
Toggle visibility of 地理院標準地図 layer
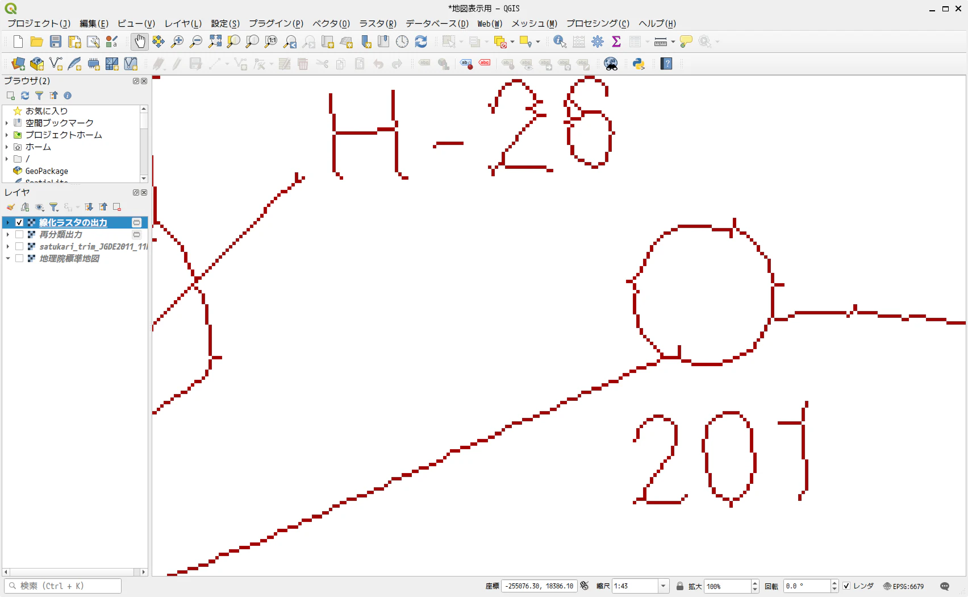(x=19, y=258)
